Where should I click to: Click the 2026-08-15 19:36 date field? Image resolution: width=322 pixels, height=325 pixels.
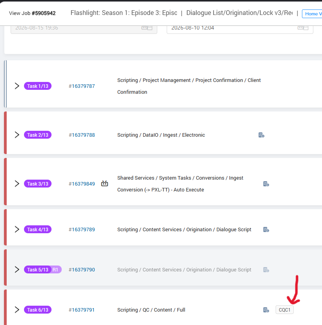click(x=84, y=29)
